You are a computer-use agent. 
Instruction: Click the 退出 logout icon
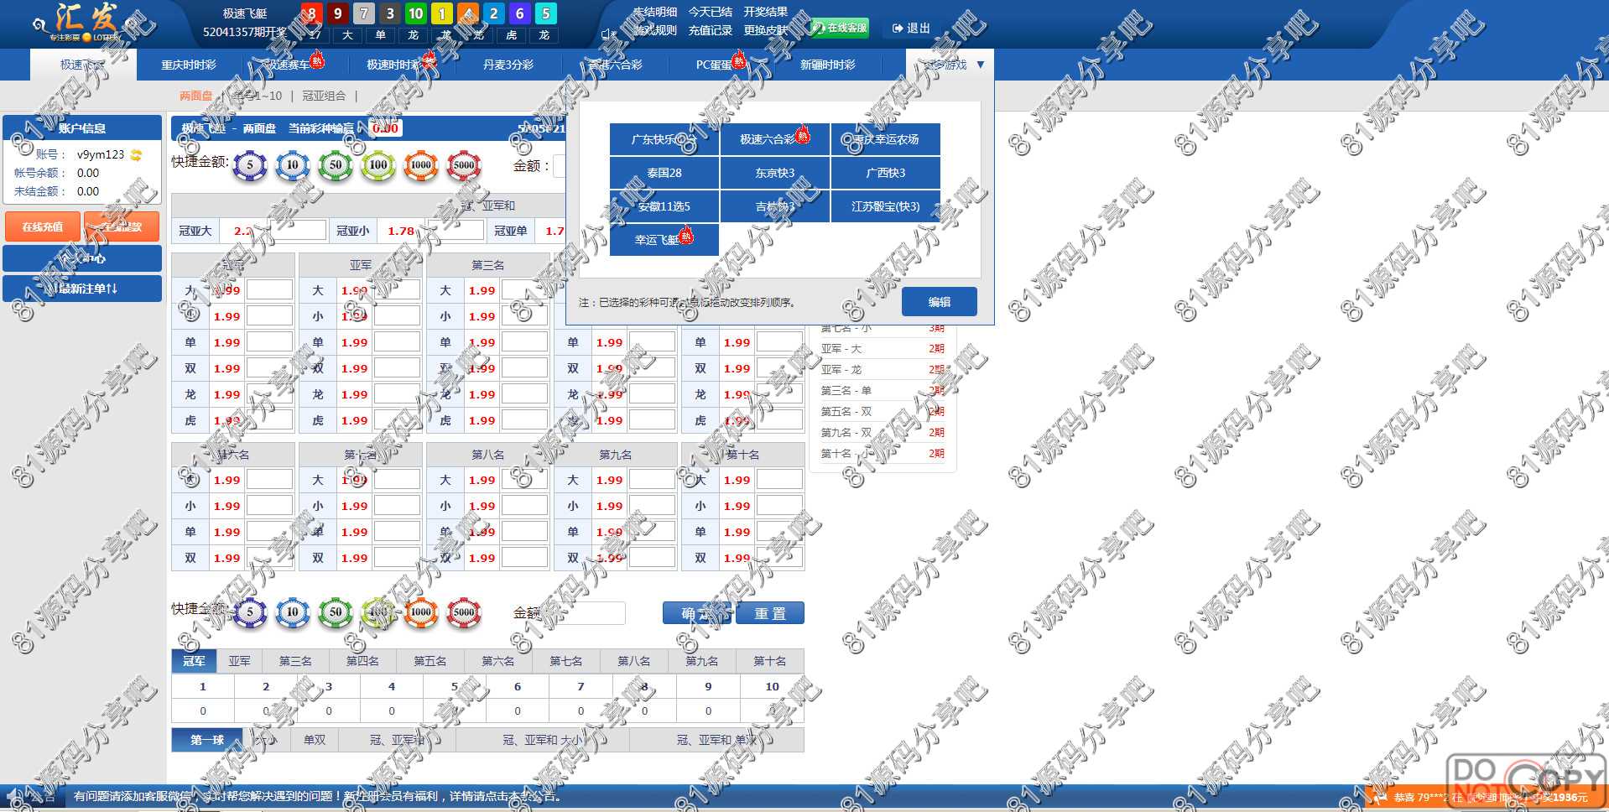[x=898, y=29]
